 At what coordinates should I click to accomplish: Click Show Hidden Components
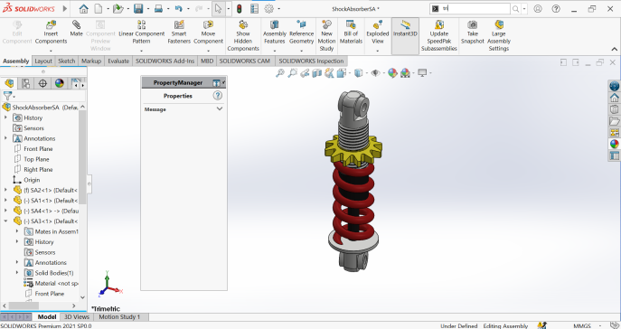[x=243, y=36]
